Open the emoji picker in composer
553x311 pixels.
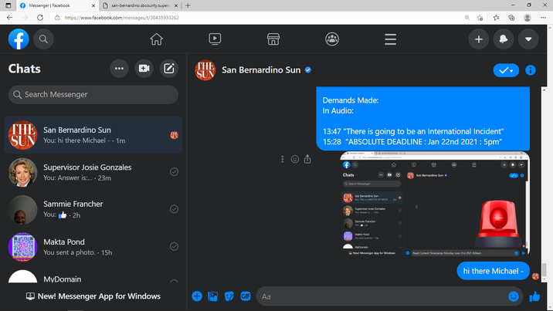click(514, 296)
